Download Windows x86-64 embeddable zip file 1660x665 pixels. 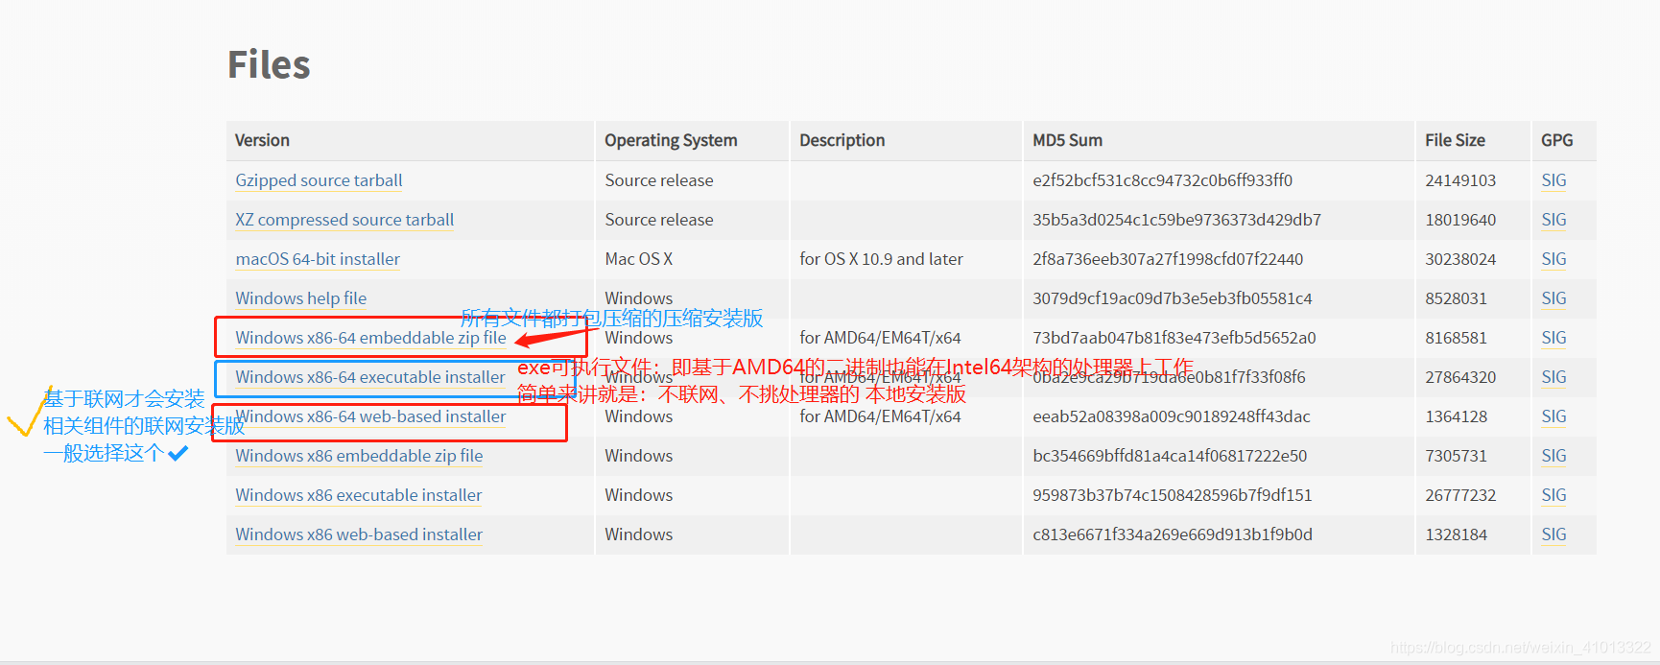(370, 338)
